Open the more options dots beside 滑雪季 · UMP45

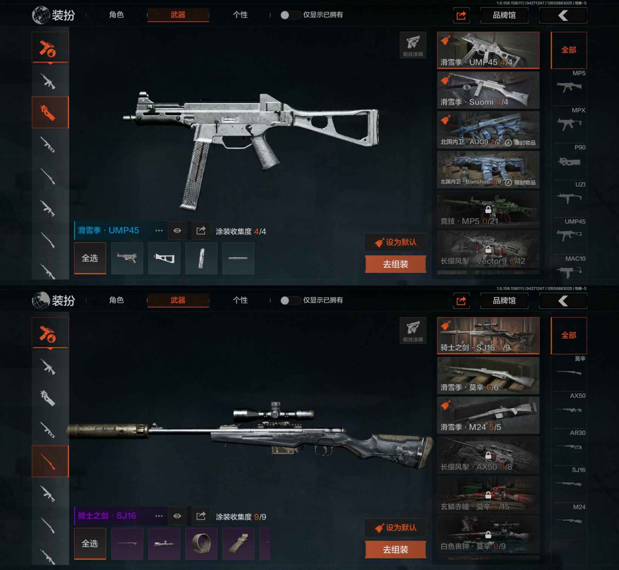[x=159, y=230]
